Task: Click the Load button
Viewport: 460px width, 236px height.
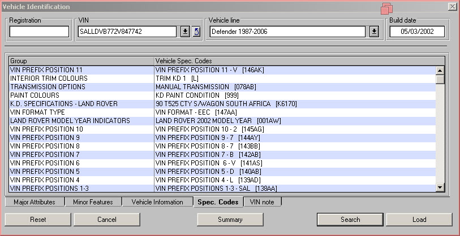Action: [419, 220]
